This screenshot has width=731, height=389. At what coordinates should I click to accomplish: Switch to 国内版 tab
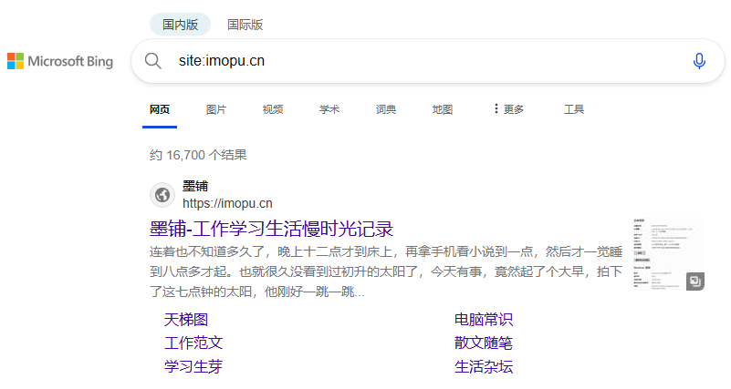coord(180,25)
